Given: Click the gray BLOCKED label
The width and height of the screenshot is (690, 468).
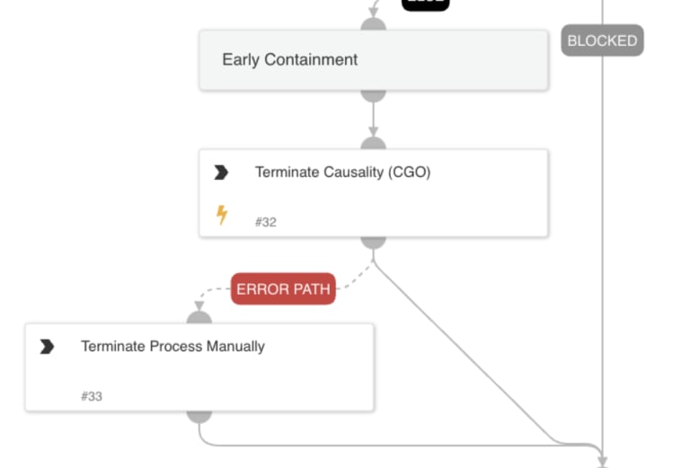Looking at the screenshot, I should click(602, 40).
